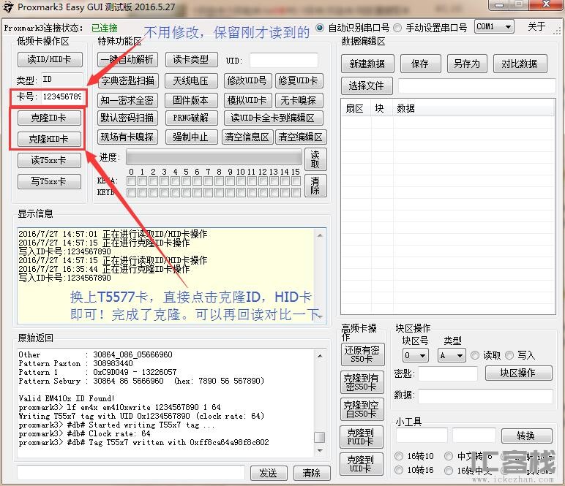This screenshot has width=565, height=486.
Task: Open the 关于 menu item
Action: coord(536,26)
